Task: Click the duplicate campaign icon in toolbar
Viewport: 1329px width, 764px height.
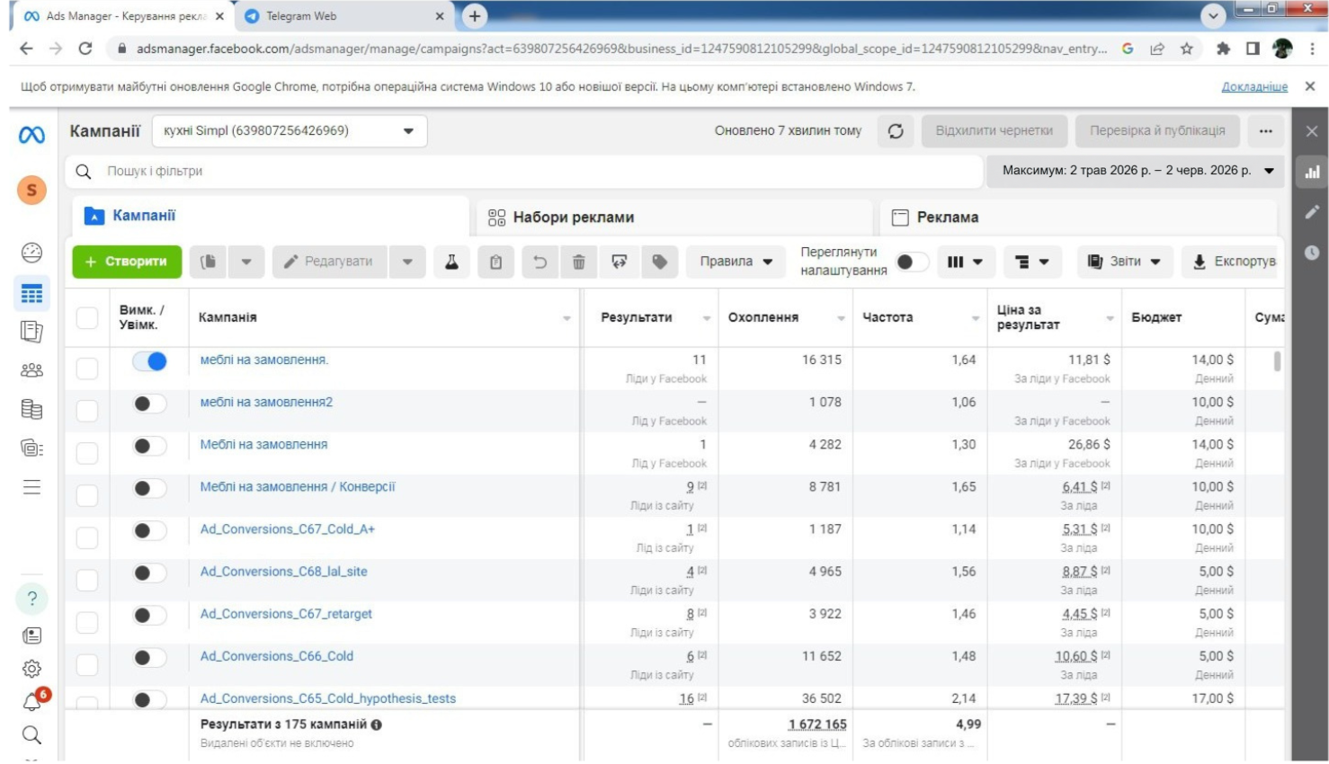Action: click(208, 262)
